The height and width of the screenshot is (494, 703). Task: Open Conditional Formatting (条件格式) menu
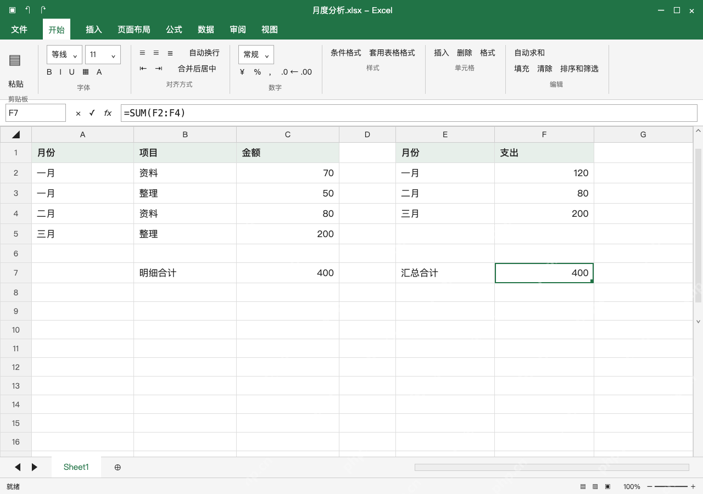346,53
